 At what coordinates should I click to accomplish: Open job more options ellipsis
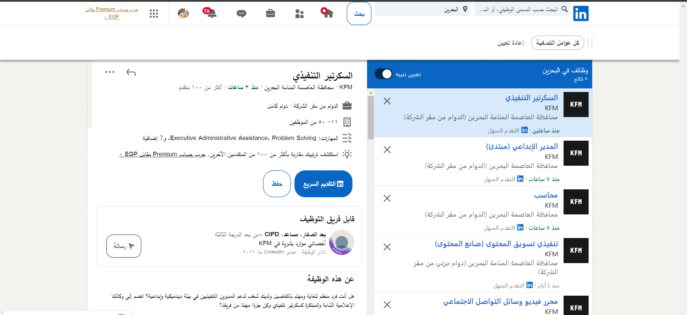(x=110, y=72)
